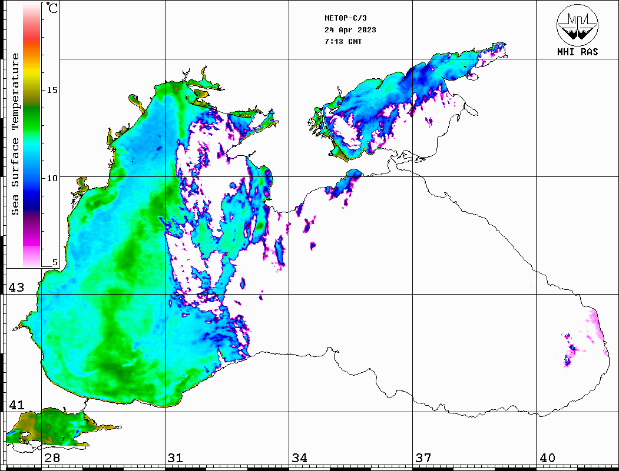Click the °C unit label on the legend
Image resolution: width=619 pixels, height=471 pixels.
tap(52, 8)
